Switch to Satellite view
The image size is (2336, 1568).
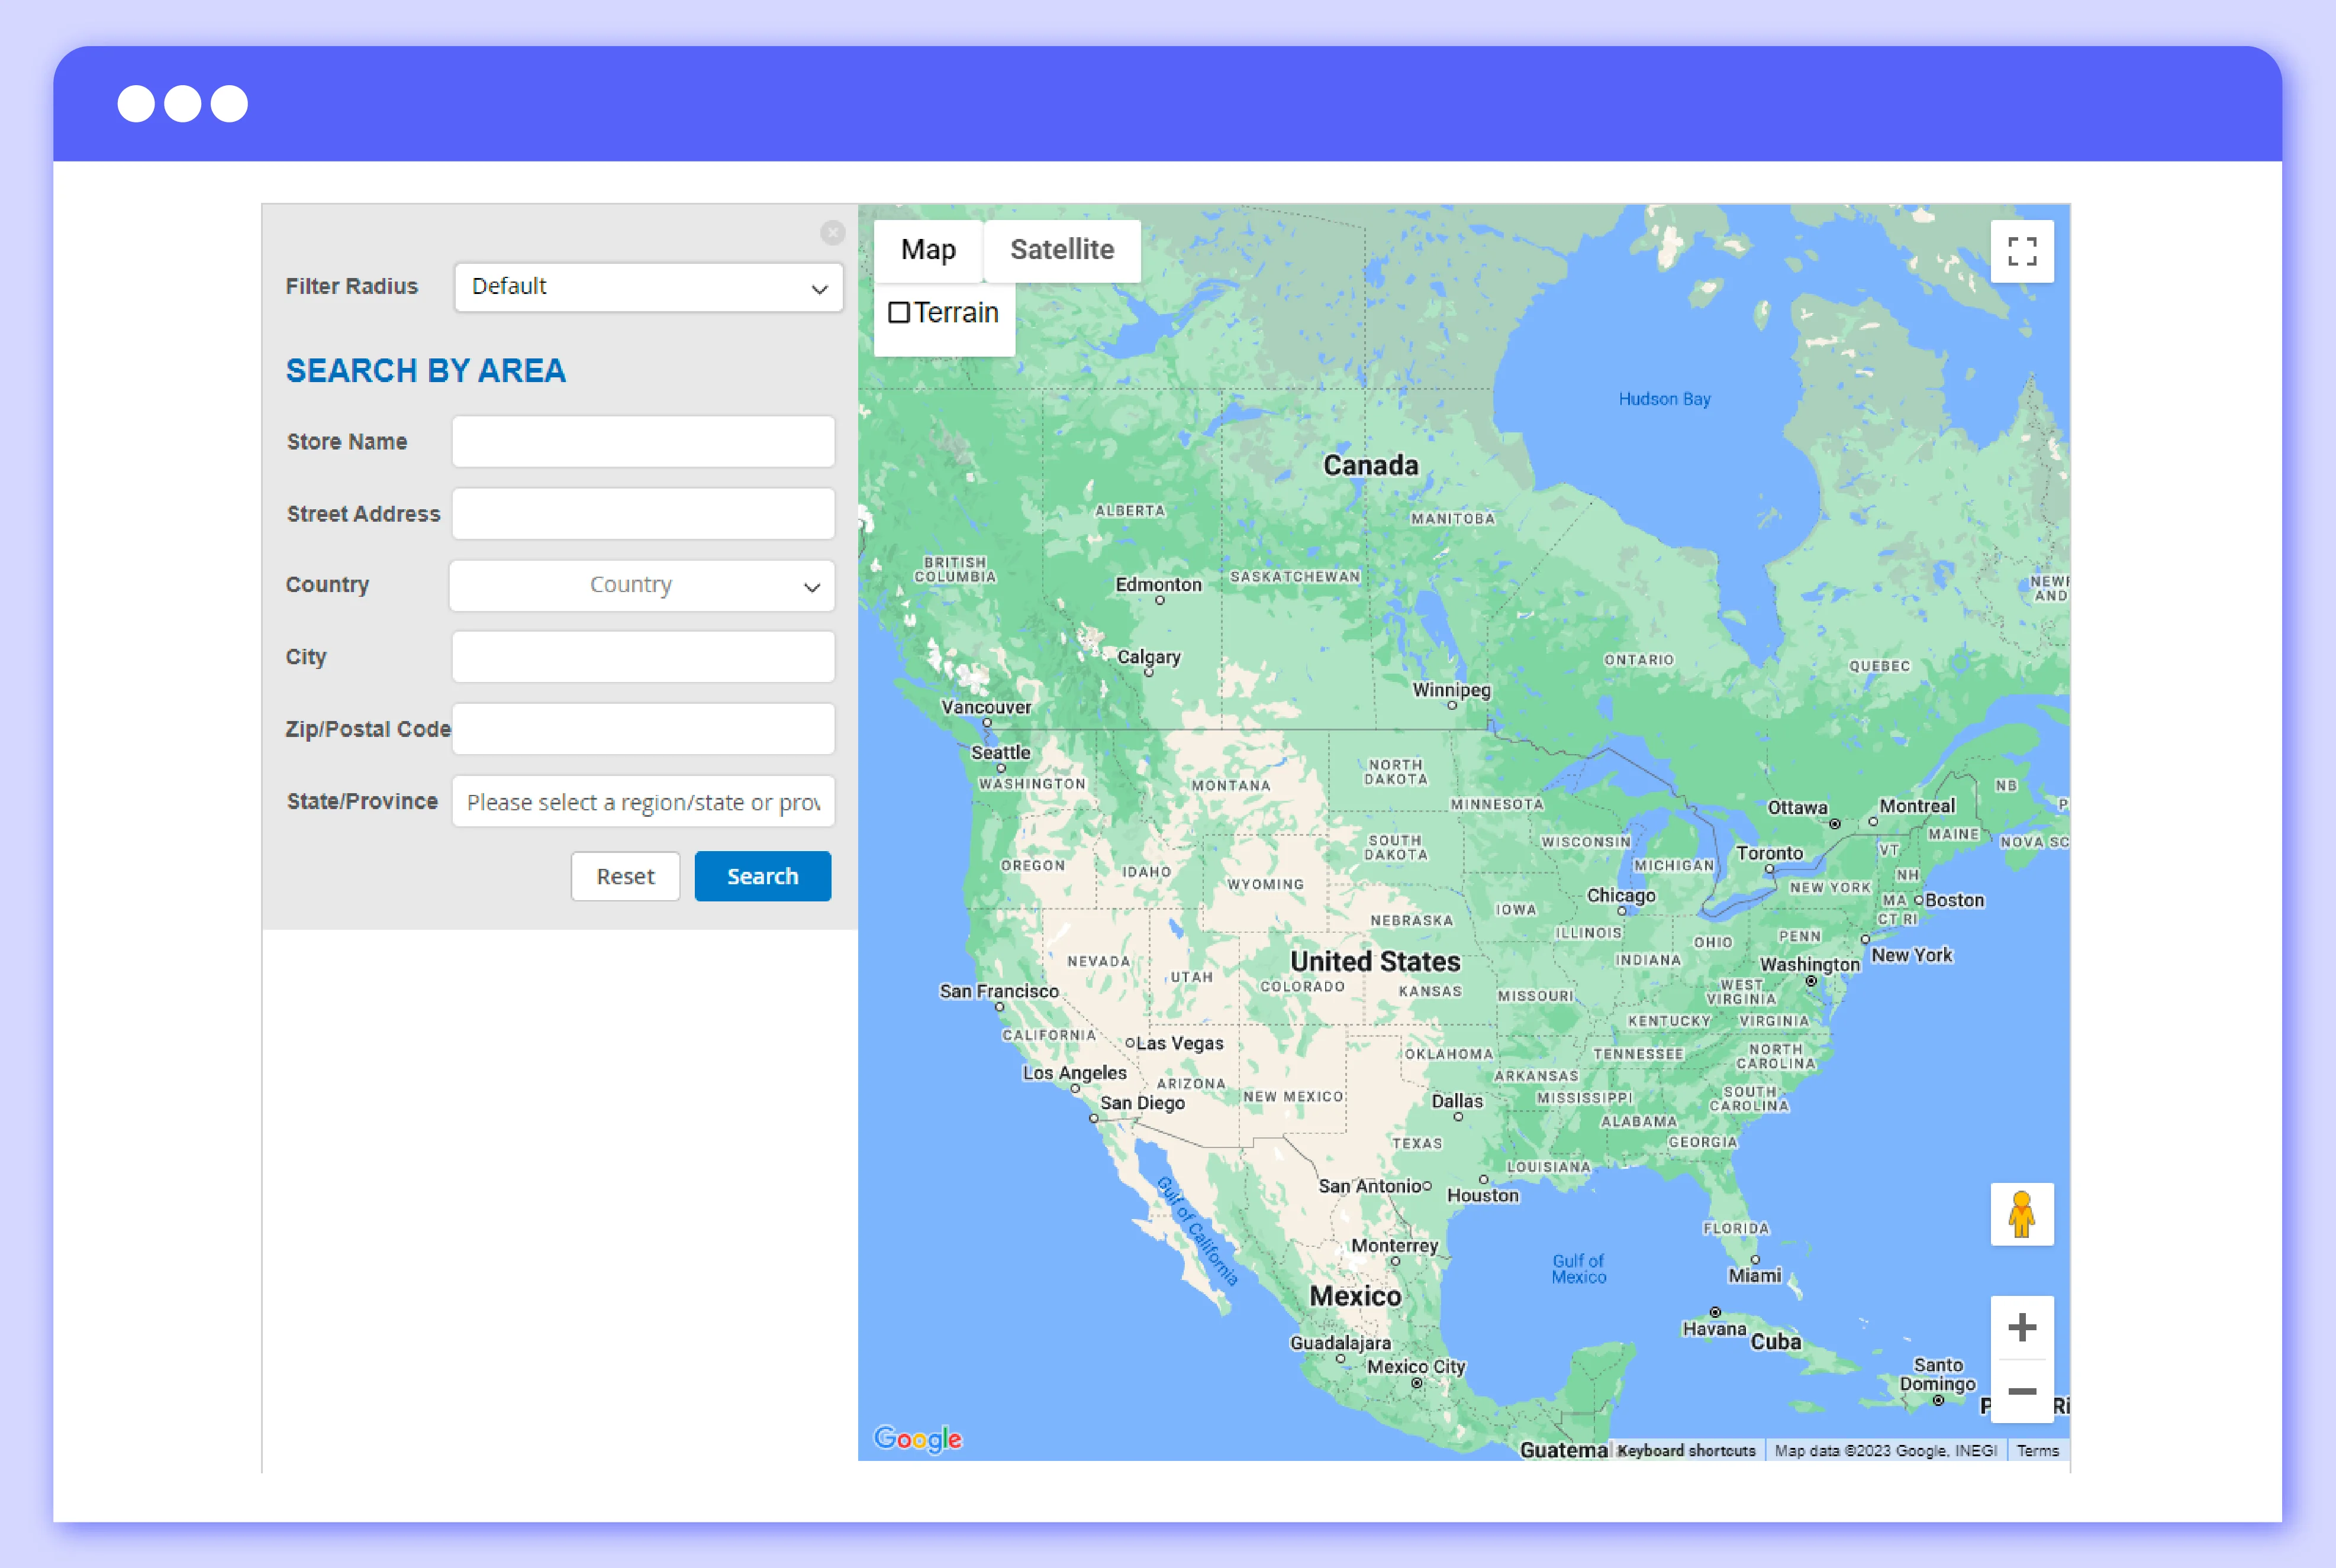[x=1061, y=250]
